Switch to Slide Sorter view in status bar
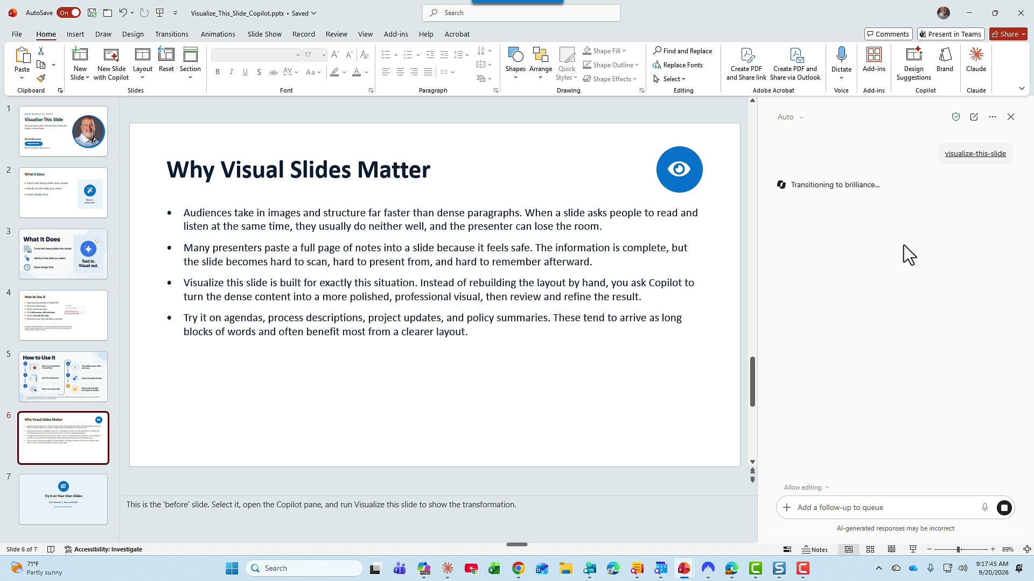 coord(870,549)
